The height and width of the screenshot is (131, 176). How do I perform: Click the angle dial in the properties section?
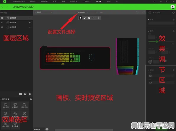click(x=150, y=62)
